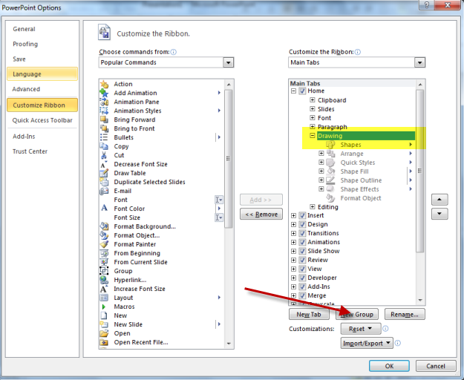
Task: Open the Advanced options category
Action: (x=27, y=89)
